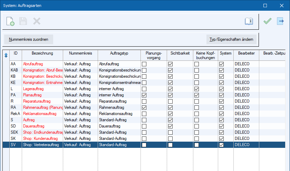Maximize the Auftragsarten window

pos(265,6)
